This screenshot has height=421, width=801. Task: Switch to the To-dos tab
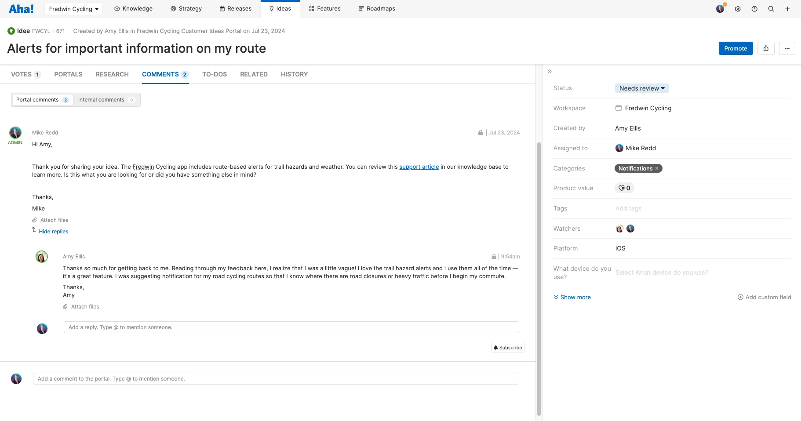pos(215,74)
